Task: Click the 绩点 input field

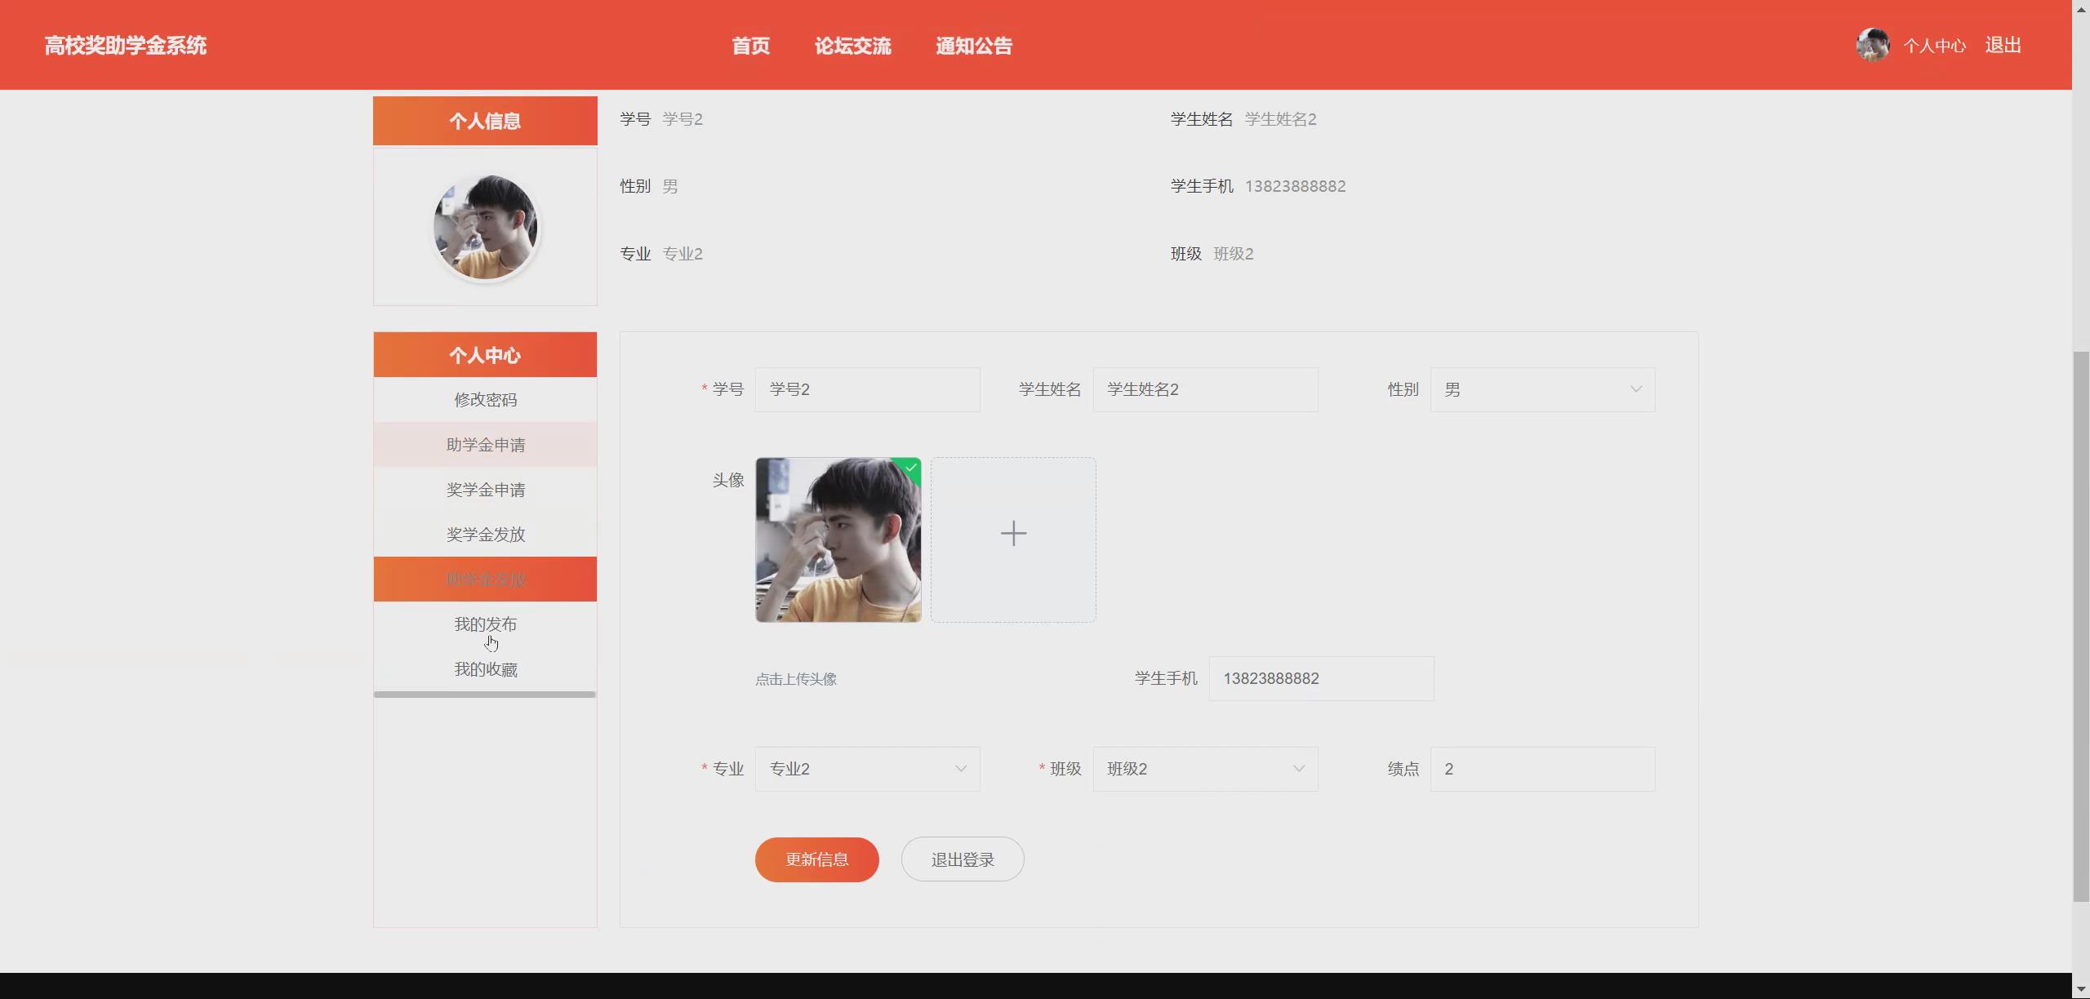Action: 1541,769
